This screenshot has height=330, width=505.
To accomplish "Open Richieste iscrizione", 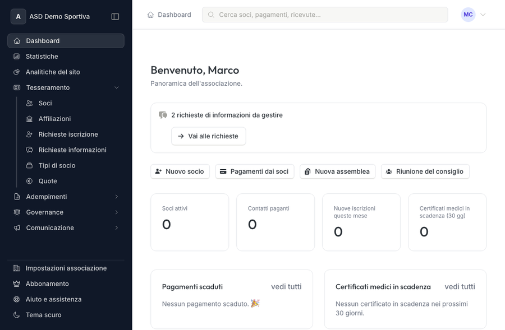I will point(72,134).
